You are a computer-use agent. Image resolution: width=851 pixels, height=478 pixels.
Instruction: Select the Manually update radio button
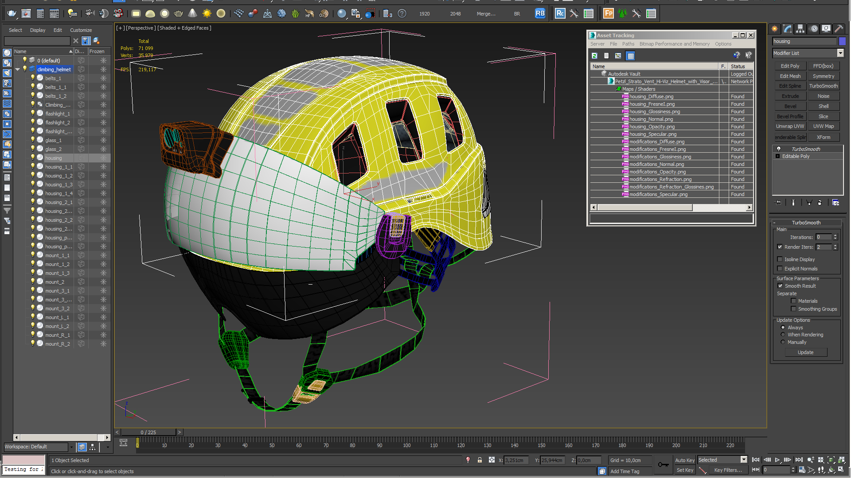(x=783, y=342)
